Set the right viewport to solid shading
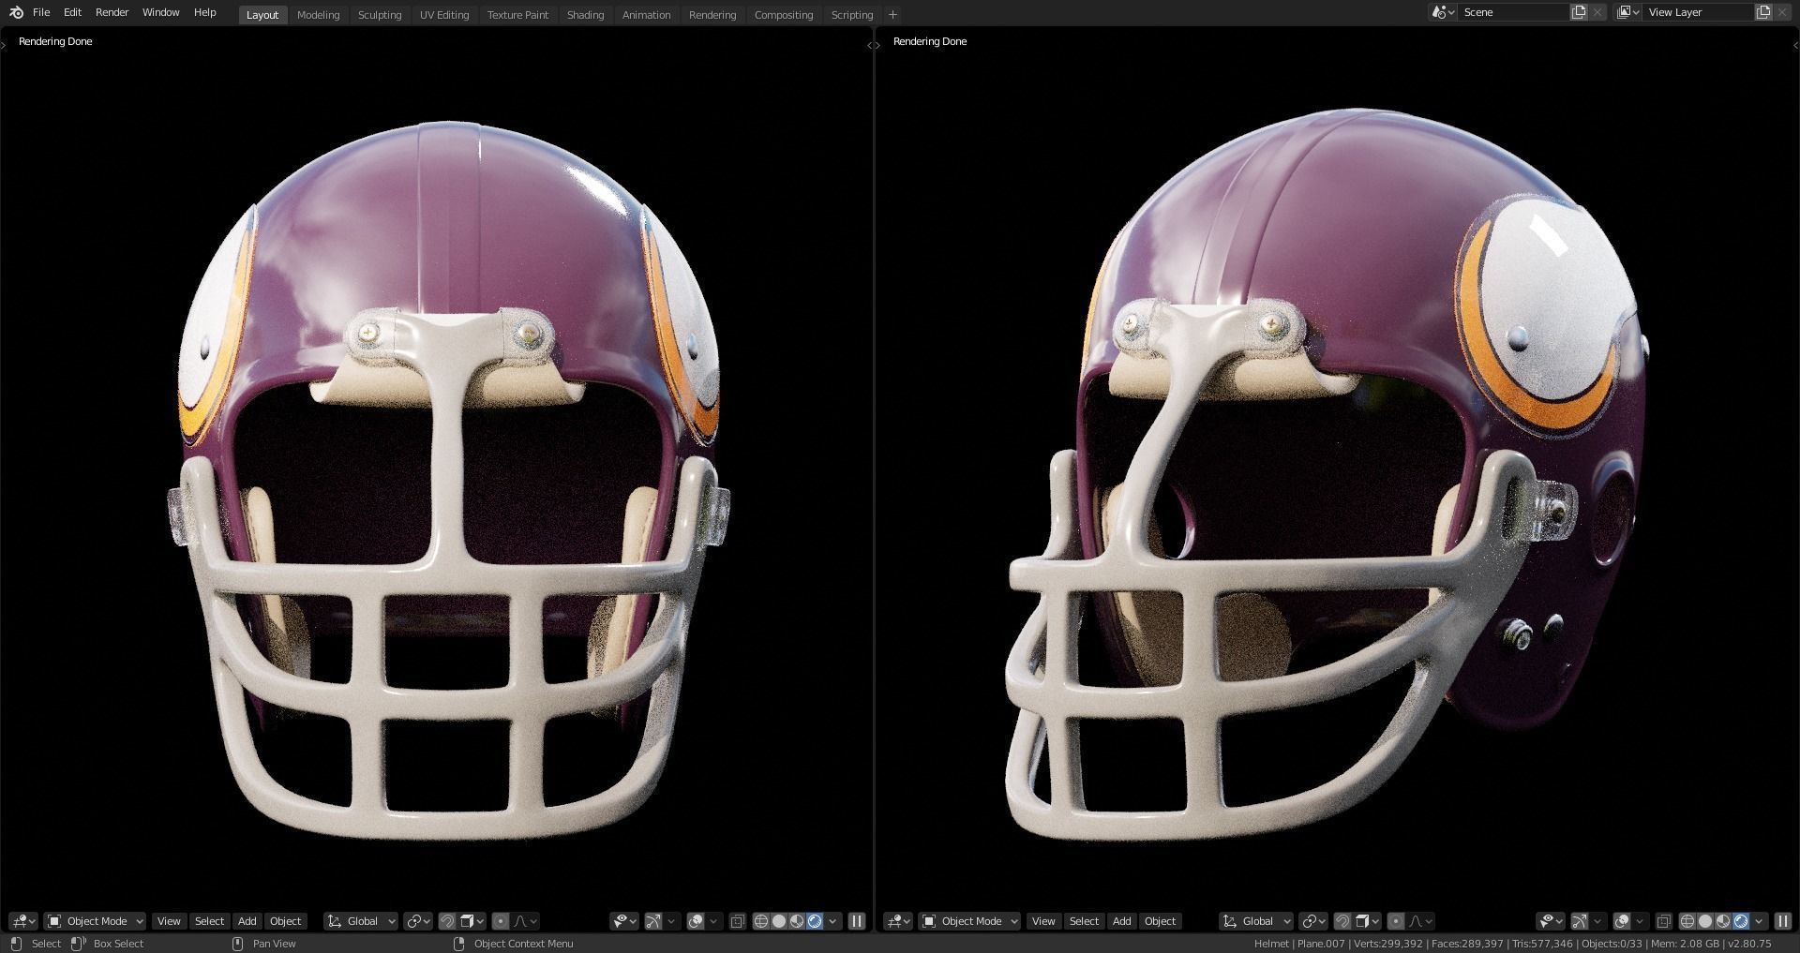Image resolution: width=1800 pixels, height=953 pixels. (x=1705, y=921)
